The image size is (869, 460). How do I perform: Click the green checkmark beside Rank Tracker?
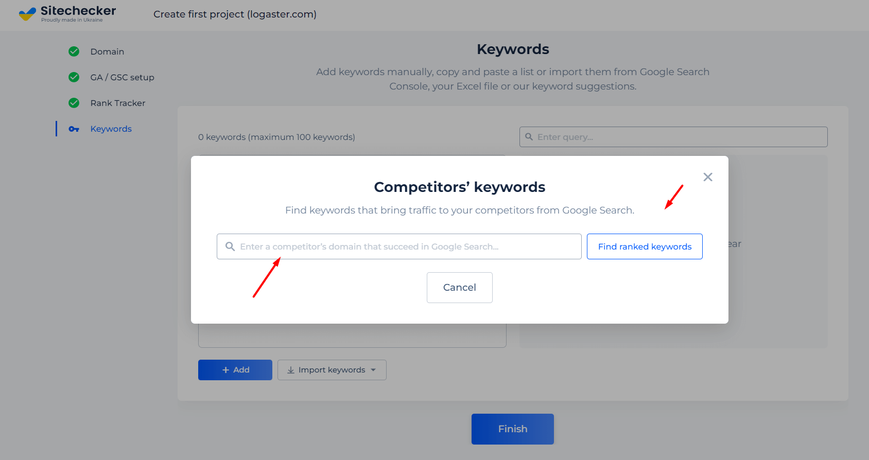74,103
